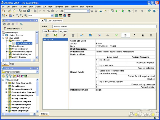Open the Refactor menu

click(x=23, y=7)
